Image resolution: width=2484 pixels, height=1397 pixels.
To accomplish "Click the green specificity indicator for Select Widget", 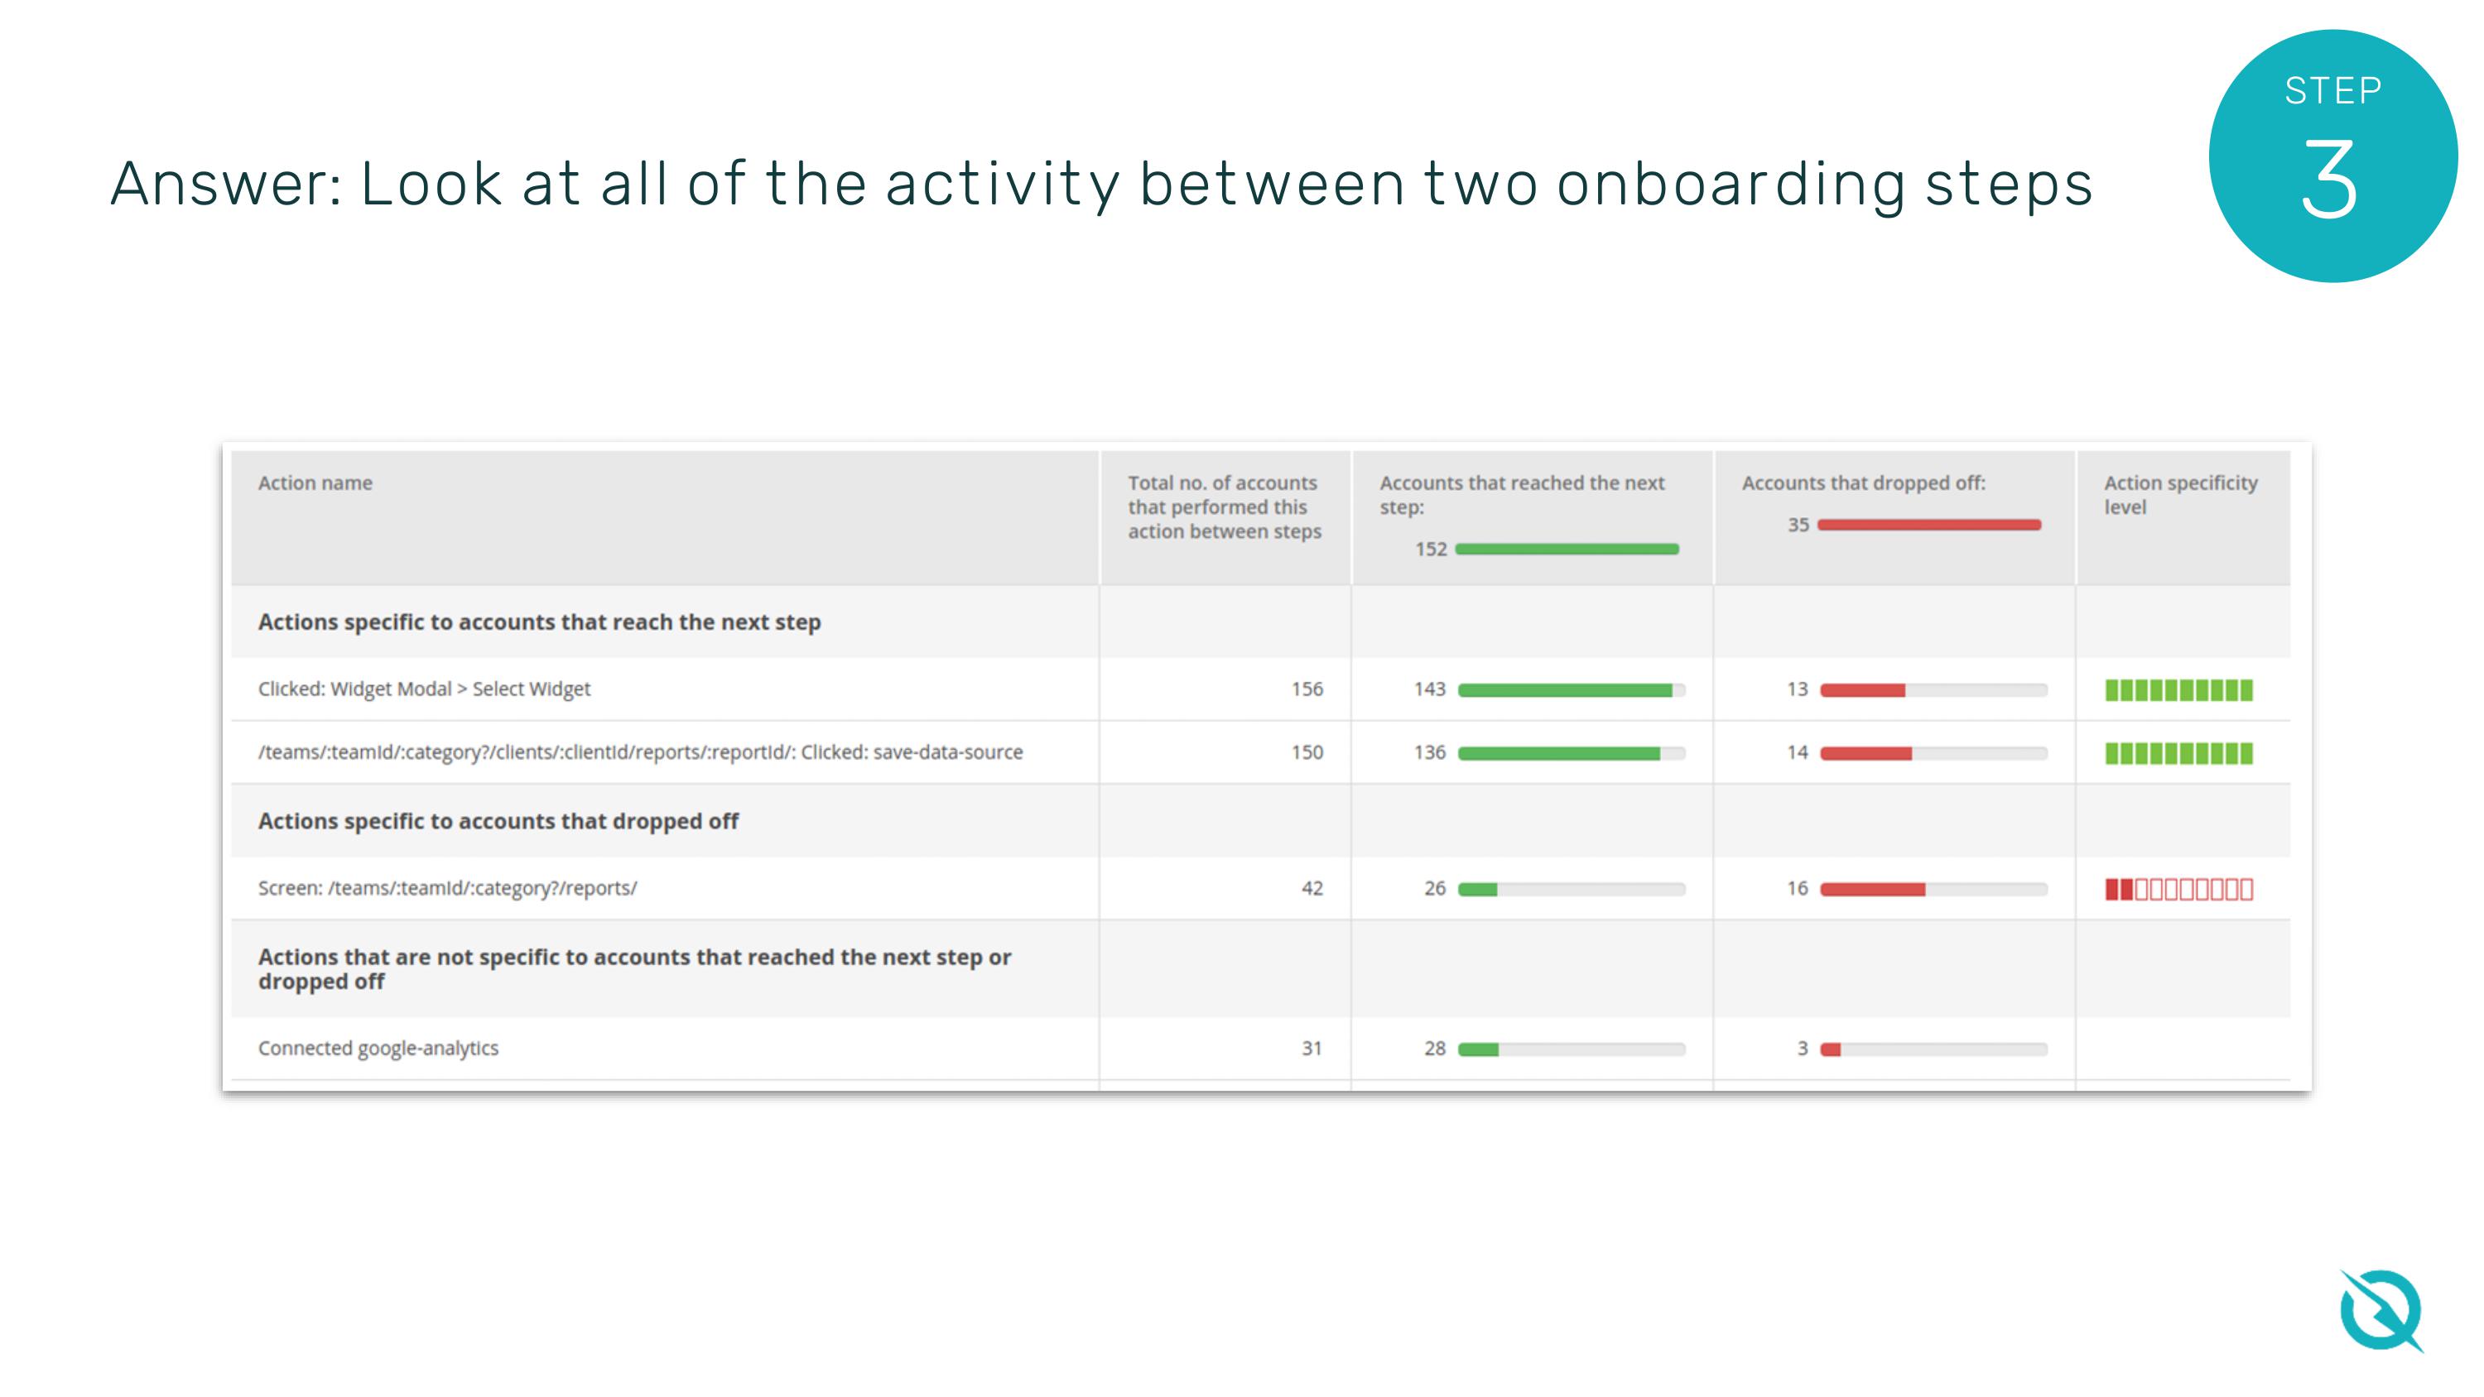I will (2178, 690).
